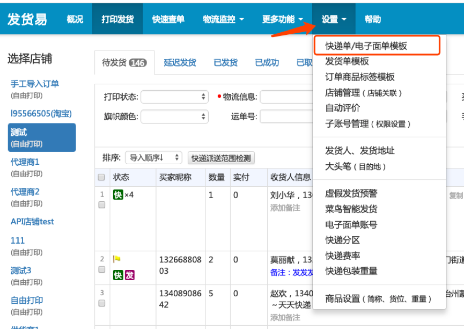Expand the 更多功能 nav dropdown
Image resolution: width=464 pixels, height=329 pixels.
[x=283, y=19]
